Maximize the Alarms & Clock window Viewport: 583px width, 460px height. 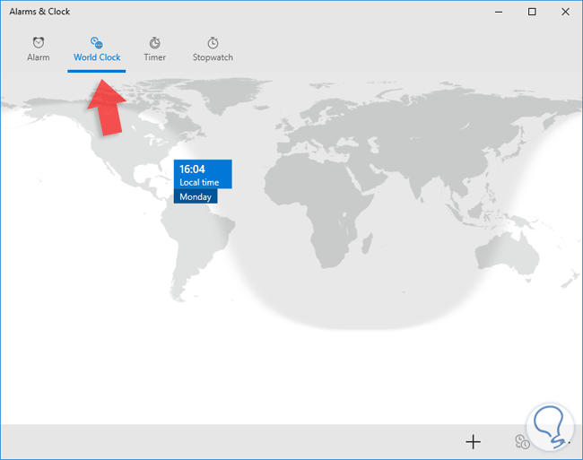532,12
